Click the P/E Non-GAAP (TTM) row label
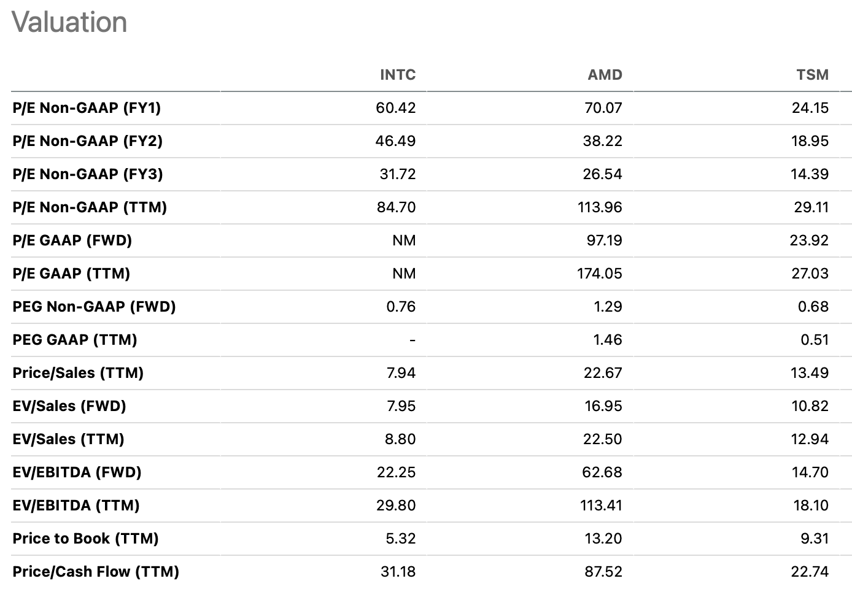 tap(90, 207)
